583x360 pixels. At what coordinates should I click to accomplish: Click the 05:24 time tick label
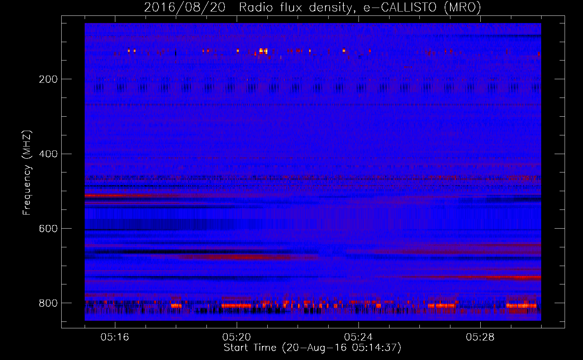(x=359, y=337)
